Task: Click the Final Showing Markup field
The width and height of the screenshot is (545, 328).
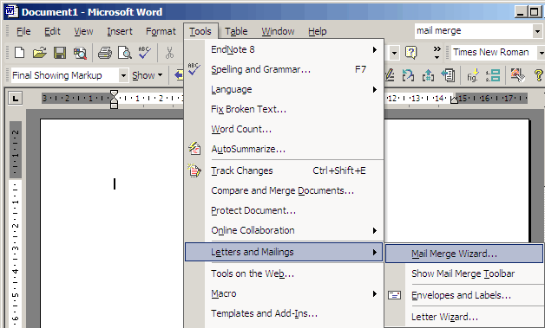Action: point(64,75)
